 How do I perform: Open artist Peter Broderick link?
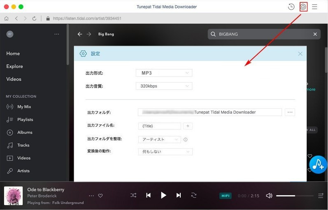tap(42, 196)
